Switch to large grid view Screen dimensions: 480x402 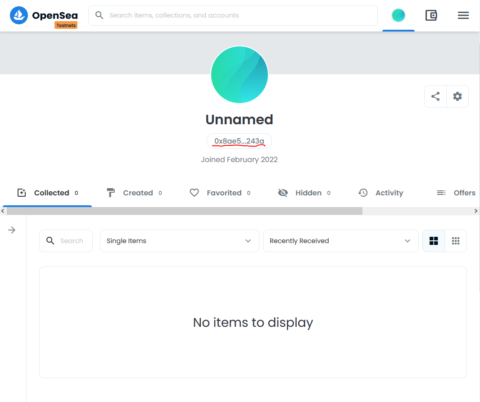coord(434,241)
